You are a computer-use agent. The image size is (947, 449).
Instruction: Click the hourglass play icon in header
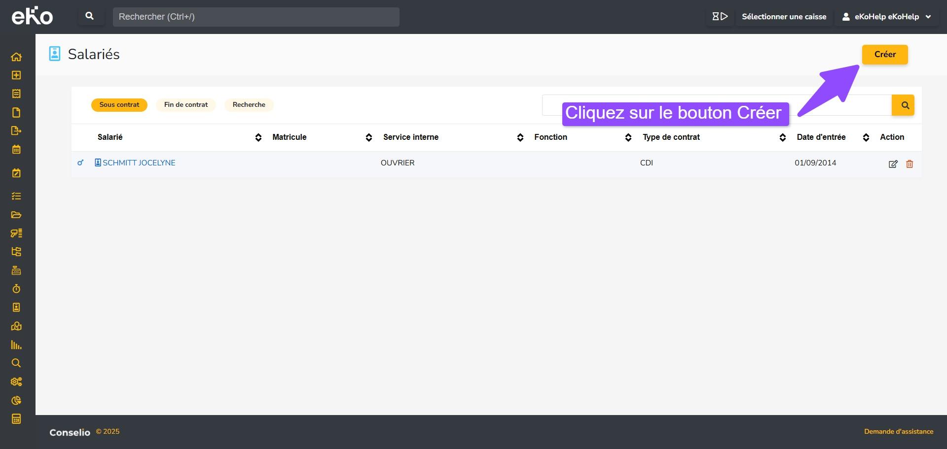point(720,17)
